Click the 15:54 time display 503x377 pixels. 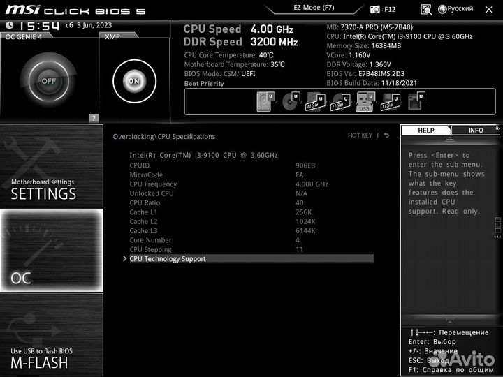pyautogui.click(x=39, y=26)
